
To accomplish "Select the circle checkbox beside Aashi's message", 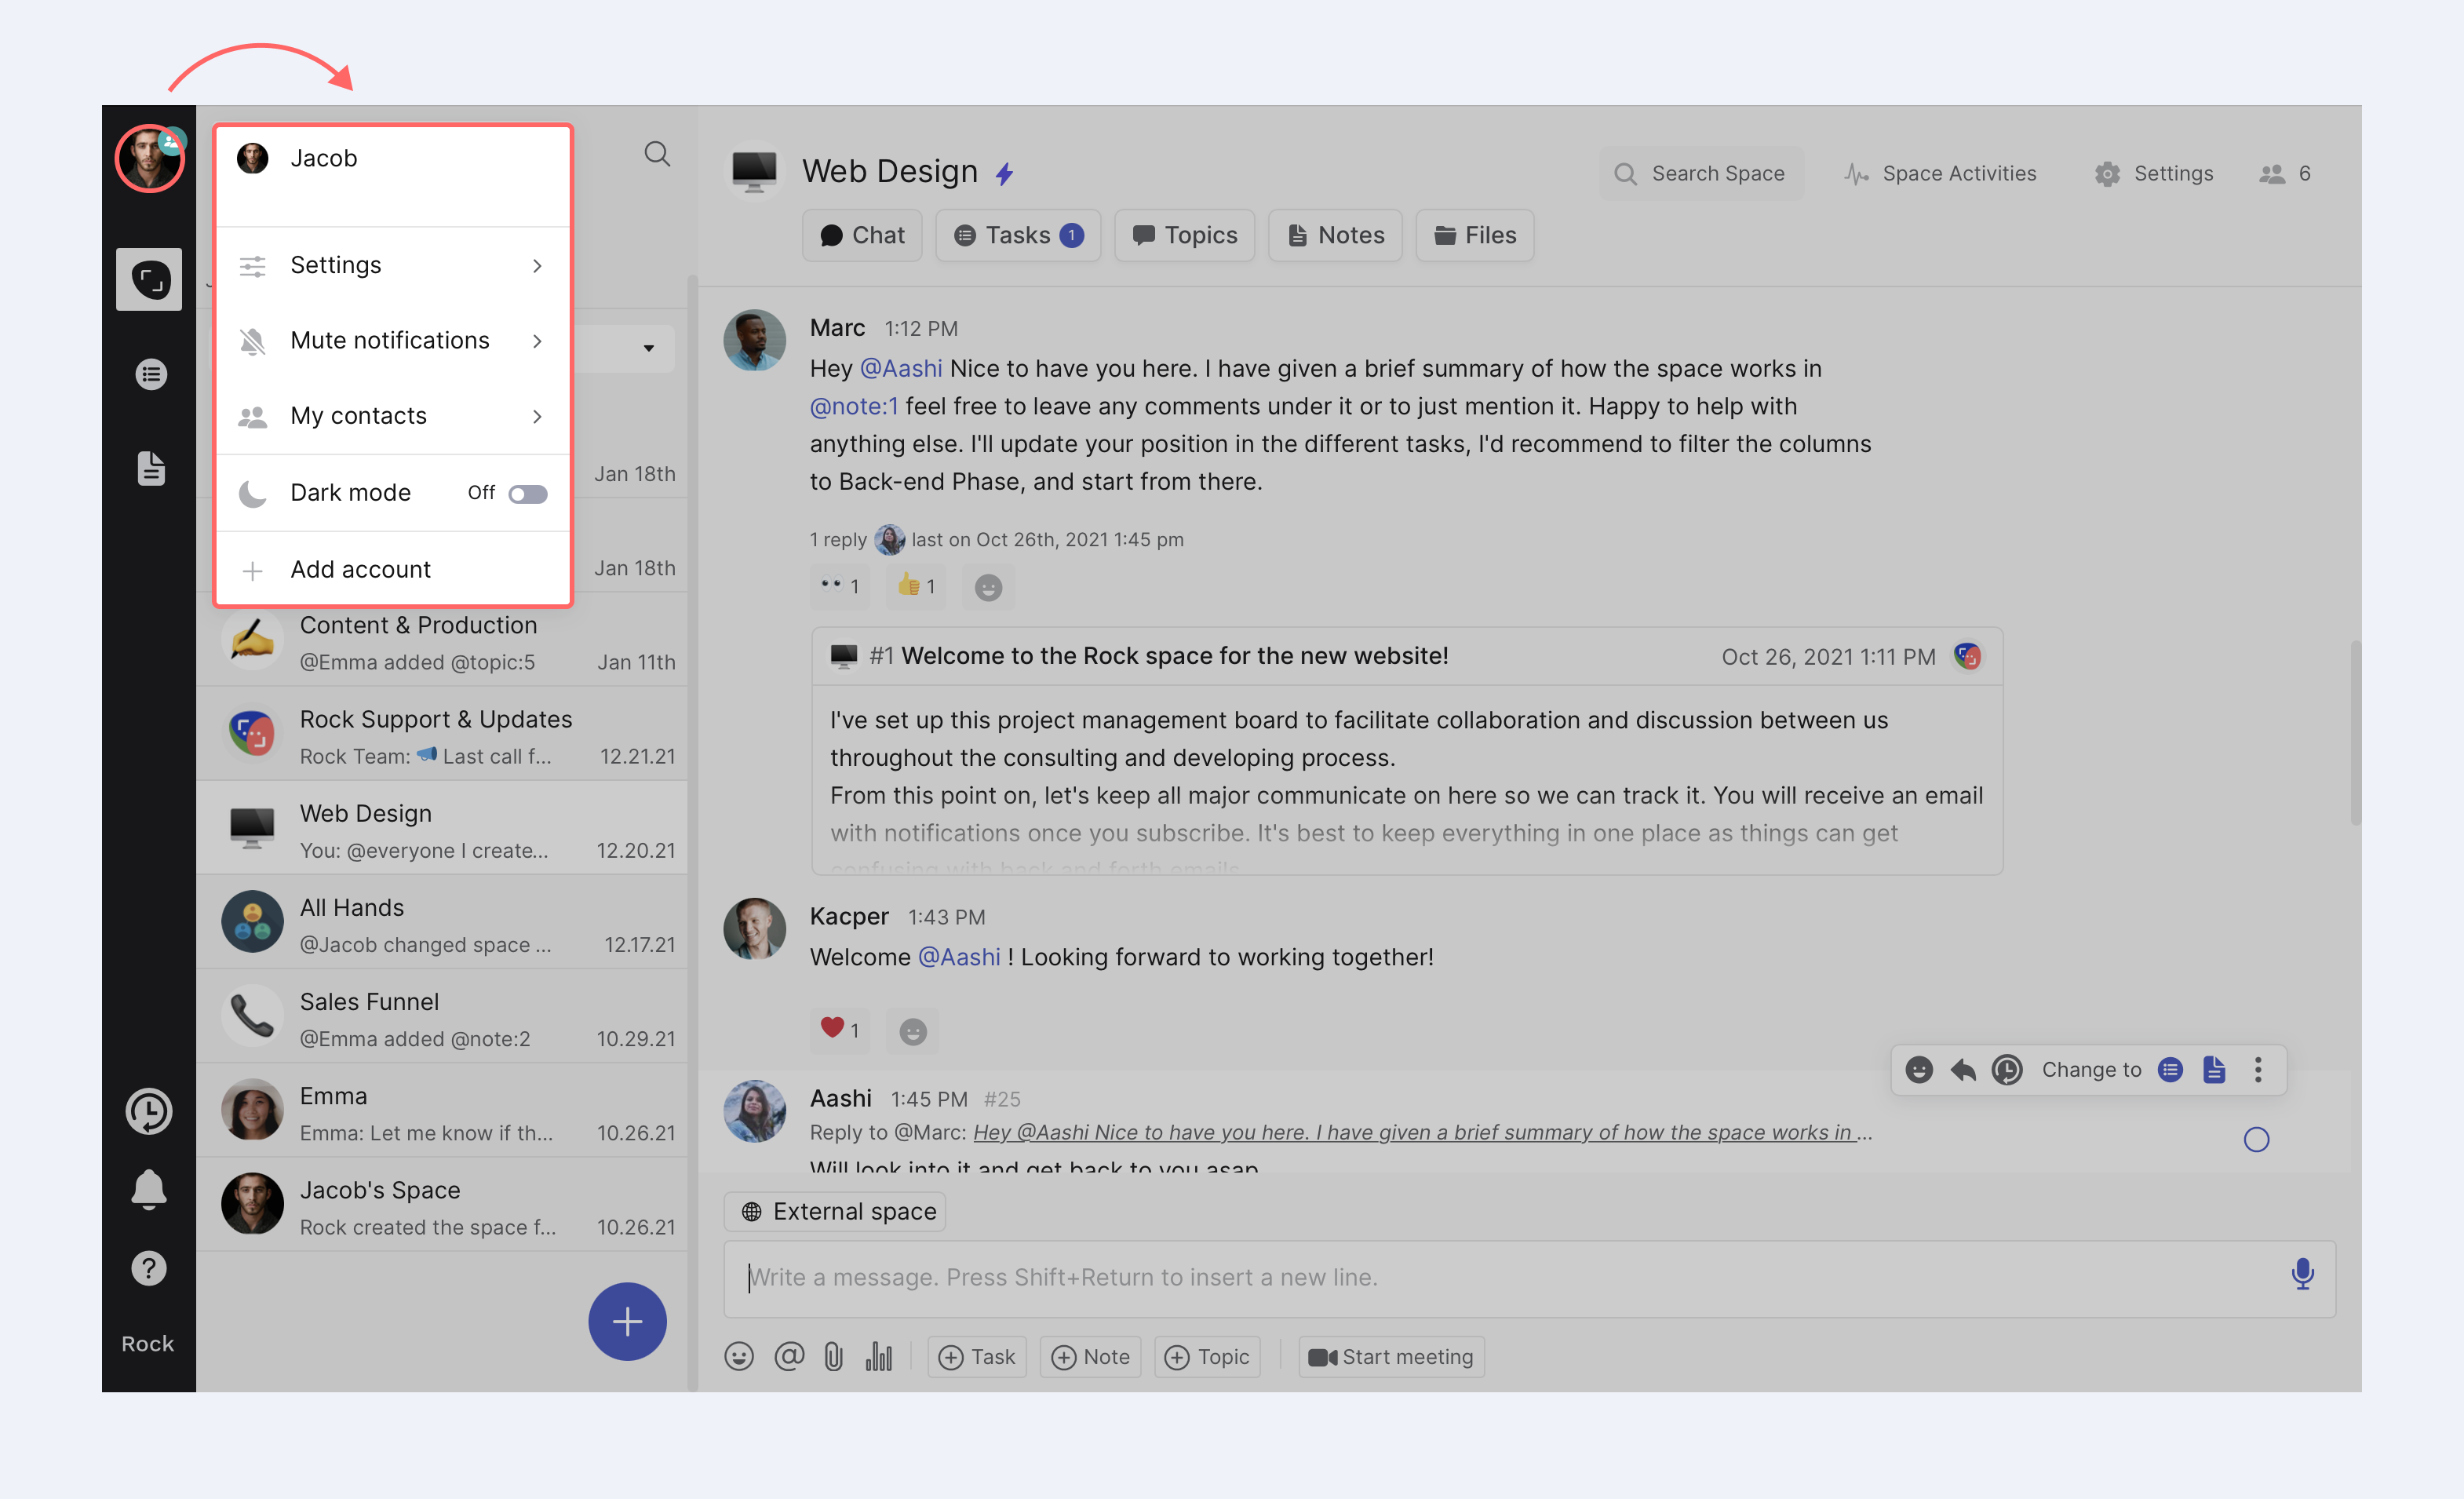I will 2256,1140.
